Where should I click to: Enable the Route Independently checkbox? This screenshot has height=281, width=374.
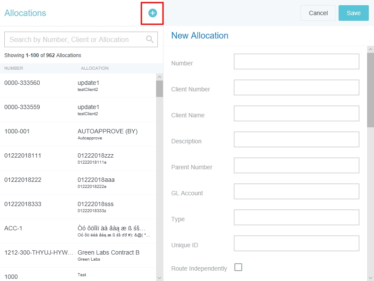pyautogui.click(x=238, y=267)
